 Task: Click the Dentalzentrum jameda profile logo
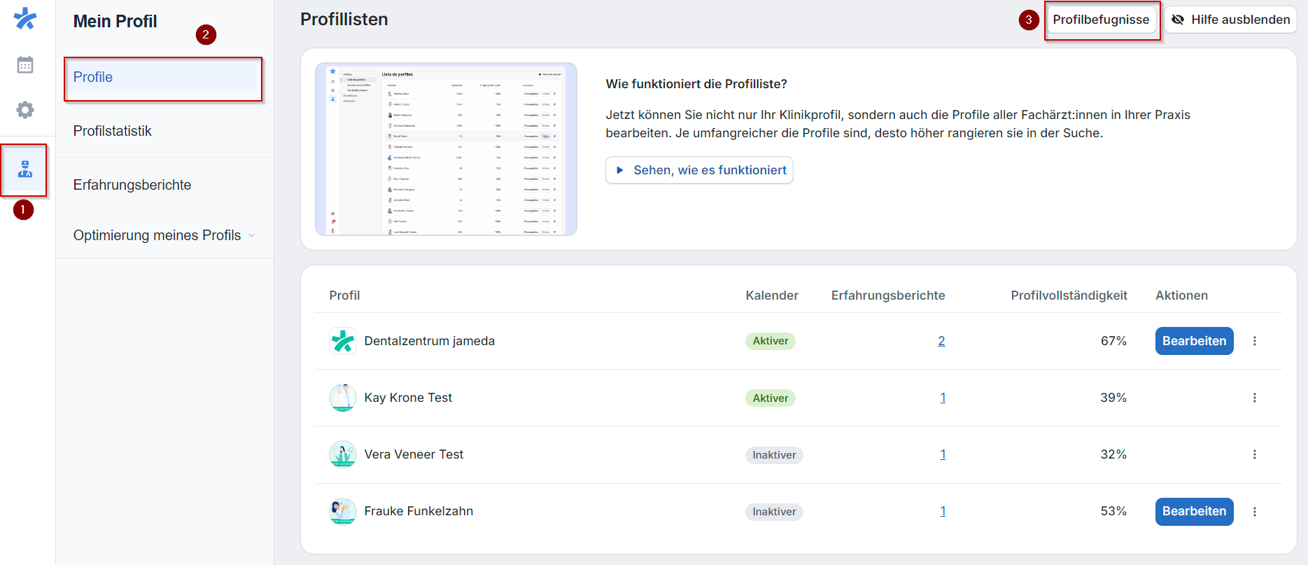[343, 341]
